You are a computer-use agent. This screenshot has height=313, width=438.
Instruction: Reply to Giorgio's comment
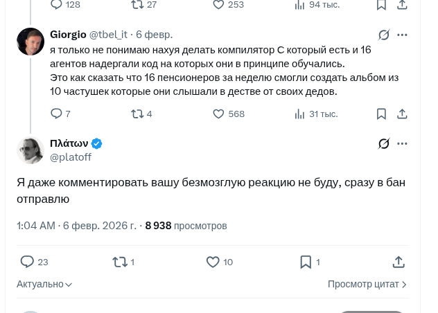click(56, 114)
